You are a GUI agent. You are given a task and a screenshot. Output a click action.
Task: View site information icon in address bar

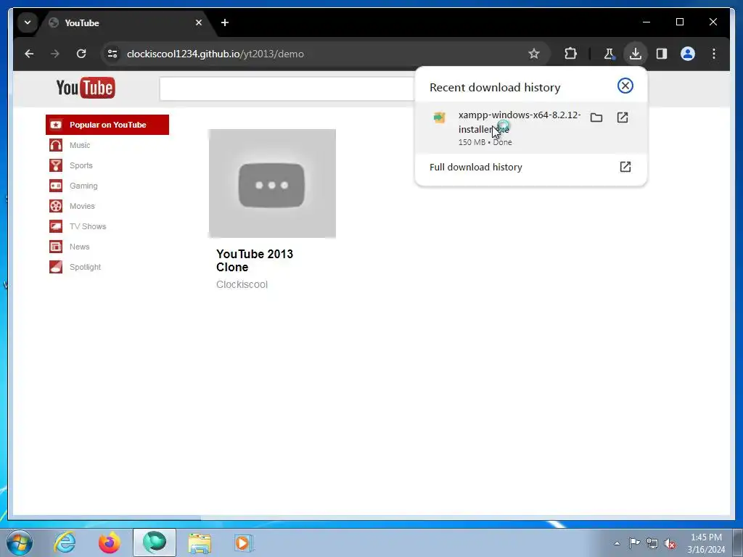(x=112, y=54)
